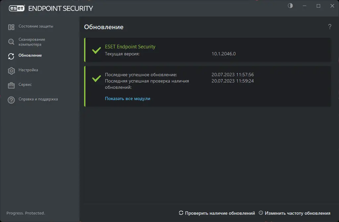Open page help via question mark
Screen dimensions: 339x222
330,27
